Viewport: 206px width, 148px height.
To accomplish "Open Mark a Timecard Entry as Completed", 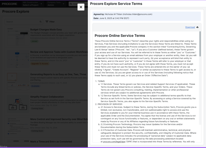I will pyautogui.click(x=51, y=142).
